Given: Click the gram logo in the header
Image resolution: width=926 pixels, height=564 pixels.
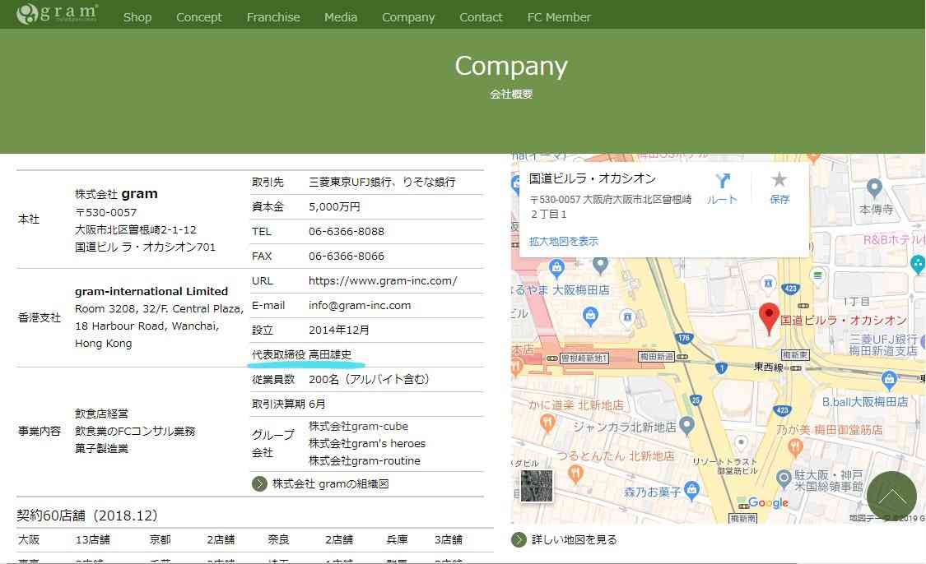Looking at the screenshot, I should (x=58, y=14).
